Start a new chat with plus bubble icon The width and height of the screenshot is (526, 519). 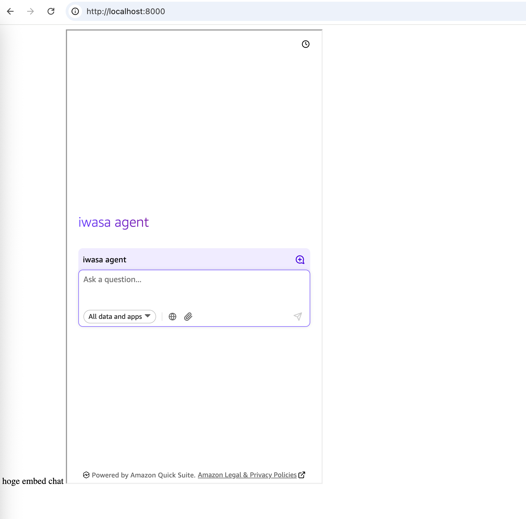300,259
